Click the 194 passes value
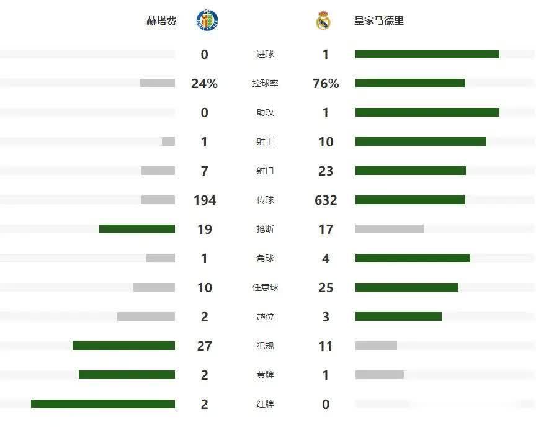 (x=204, y=200)
